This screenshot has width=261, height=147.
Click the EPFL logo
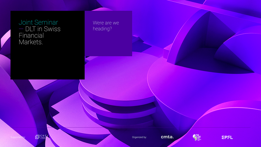227,137
